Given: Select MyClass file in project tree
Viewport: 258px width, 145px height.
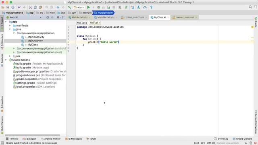Looking at the screenshot, I should coord(33,45).
